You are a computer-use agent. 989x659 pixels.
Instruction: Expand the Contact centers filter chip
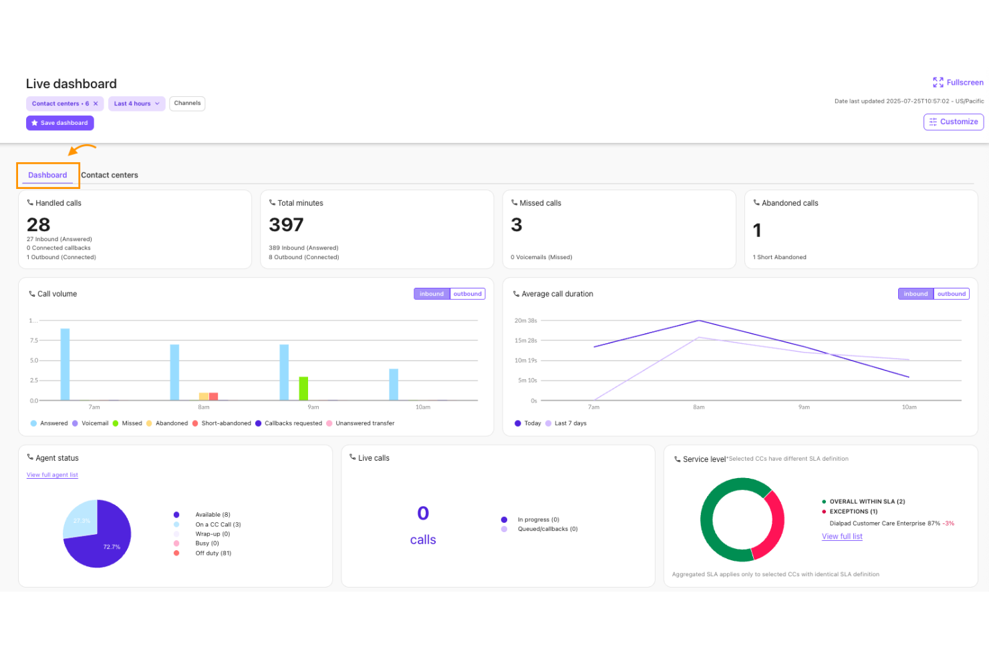pyautogui.click(x=59, y=103)
